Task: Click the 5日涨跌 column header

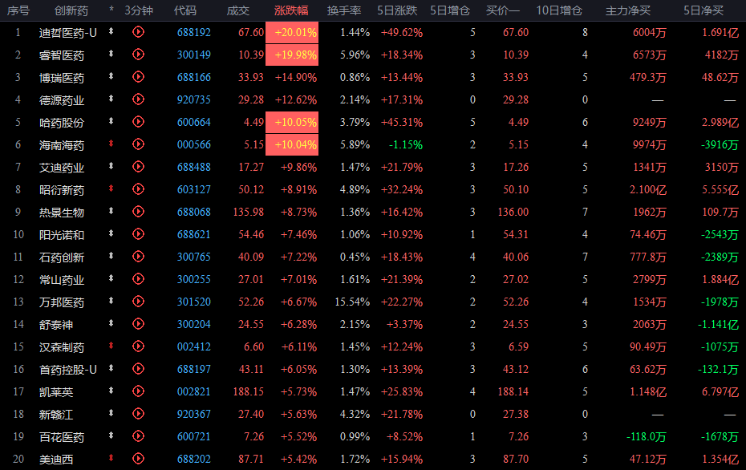Action: (x=397, y=10)
